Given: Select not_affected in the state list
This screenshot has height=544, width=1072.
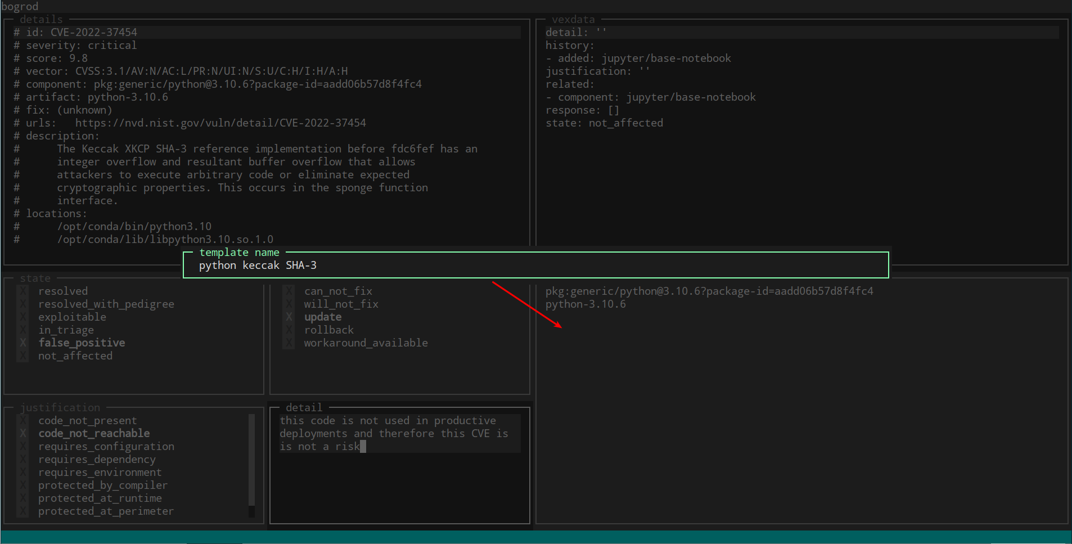Looking at the screenshot, I should (x=75, y=356).
